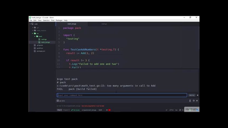This screenshot has height=128, width=228.
Task: Select math_test.go in the tree view
Action: (x=46, y=42)
